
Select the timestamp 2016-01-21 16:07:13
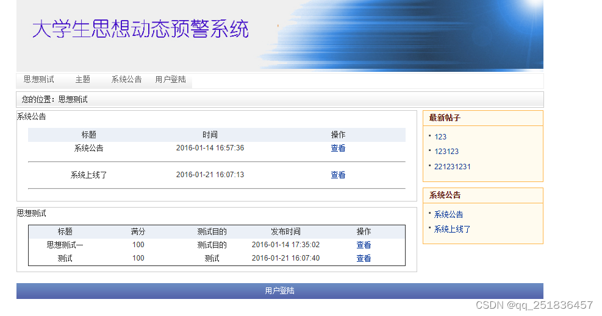pyautogui.click(x=210, y=175)
